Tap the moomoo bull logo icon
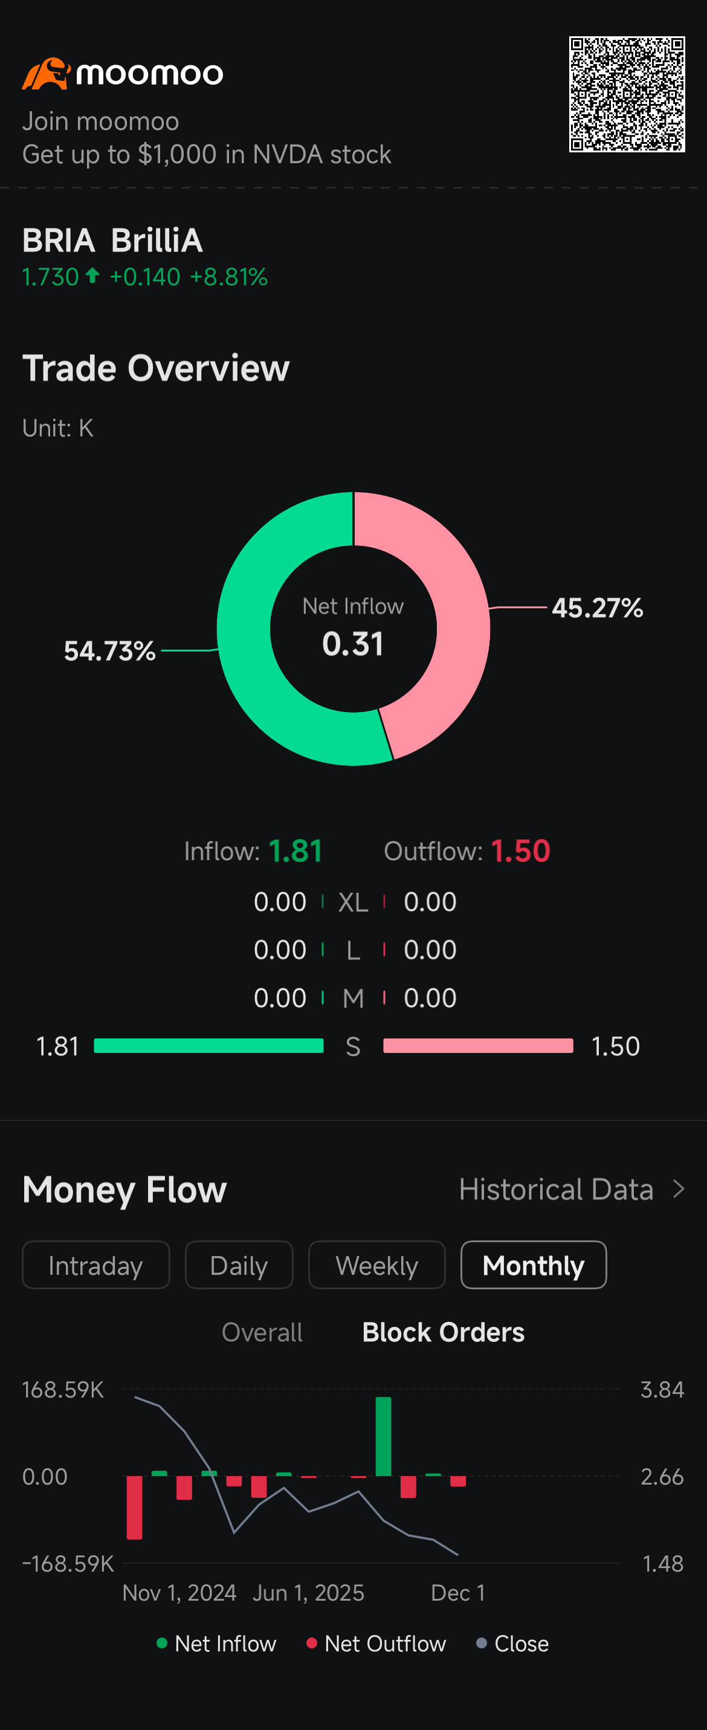The width and height of the screenshot is (707, 1730). point(47,73)
